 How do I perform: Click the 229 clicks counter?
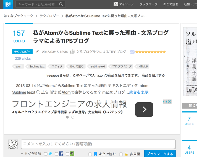click(x=23, y=58)
